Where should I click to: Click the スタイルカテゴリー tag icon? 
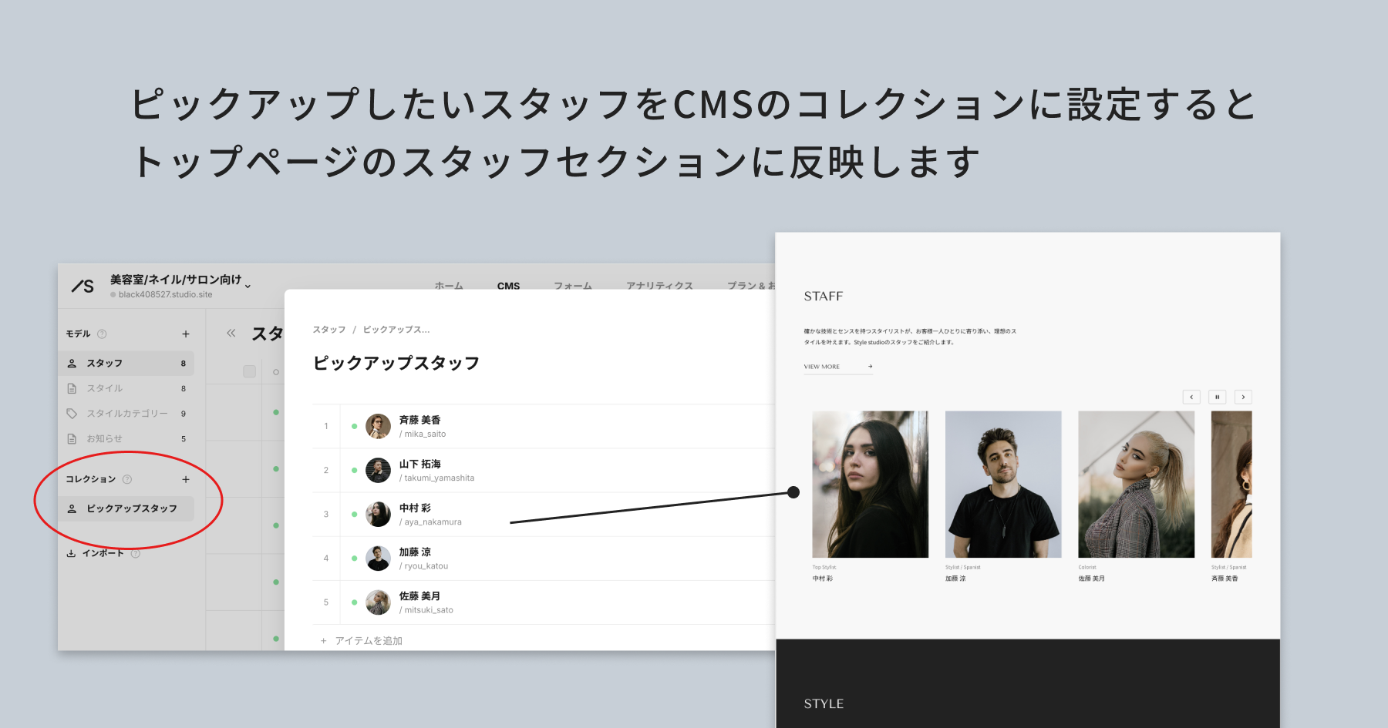[x=72, y=414]
